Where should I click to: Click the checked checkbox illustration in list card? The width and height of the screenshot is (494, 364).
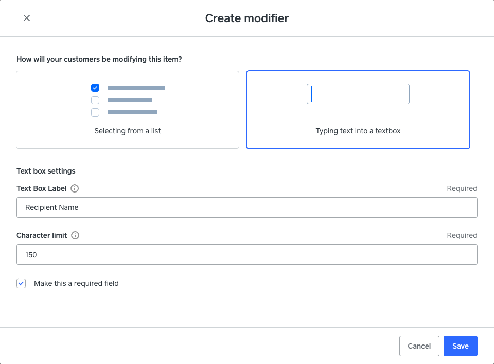95,88
